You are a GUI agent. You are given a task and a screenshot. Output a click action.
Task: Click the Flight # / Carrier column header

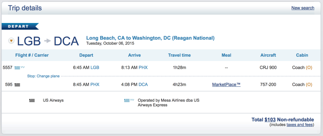32,55
